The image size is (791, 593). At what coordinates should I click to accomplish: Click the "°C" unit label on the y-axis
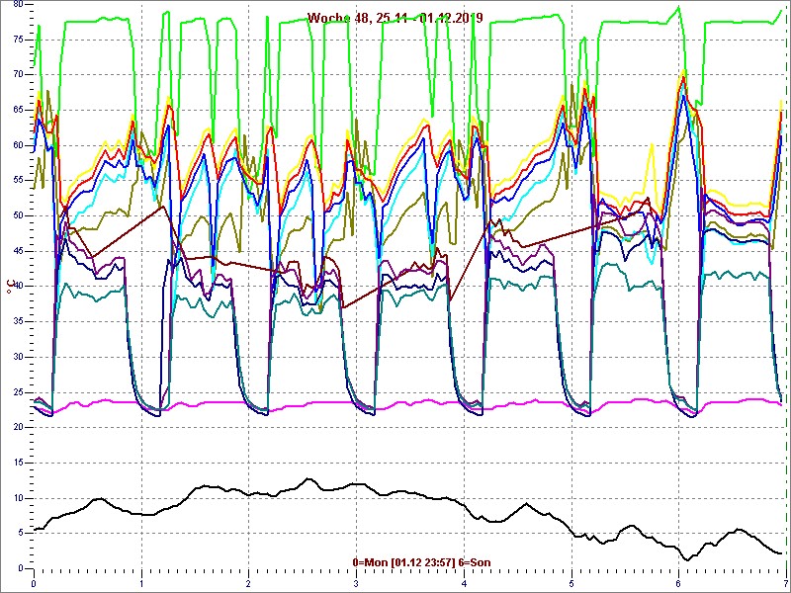9,288
